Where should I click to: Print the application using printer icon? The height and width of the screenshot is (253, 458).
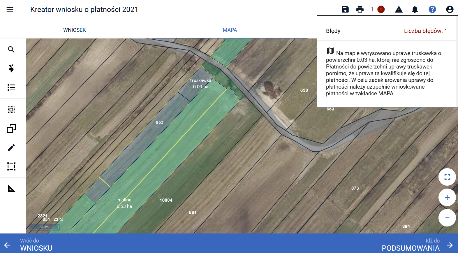360,9
